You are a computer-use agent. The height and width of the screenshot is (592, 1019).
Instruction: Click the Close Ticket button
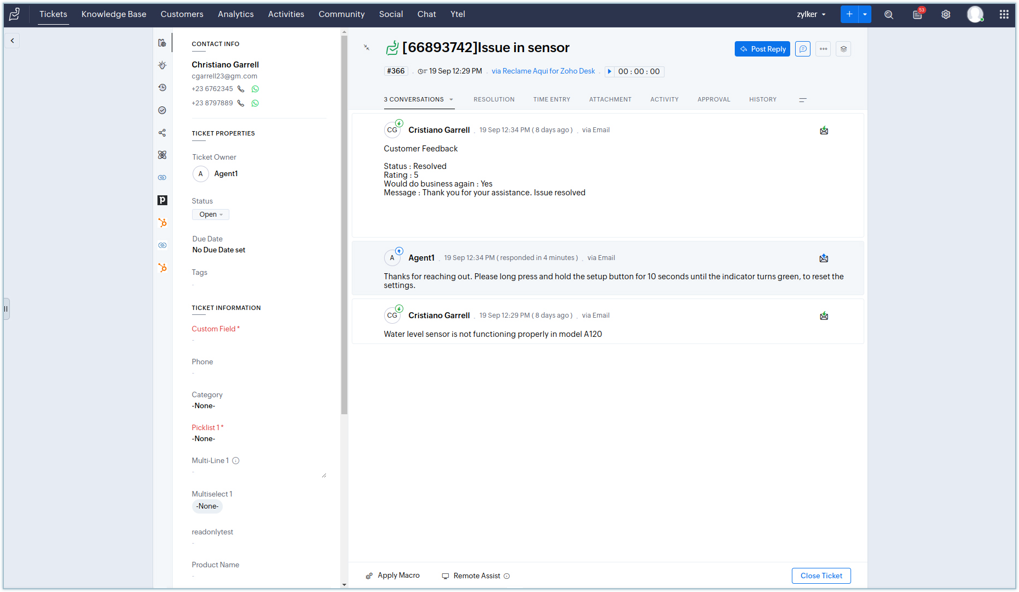click(x=821, y=576)
